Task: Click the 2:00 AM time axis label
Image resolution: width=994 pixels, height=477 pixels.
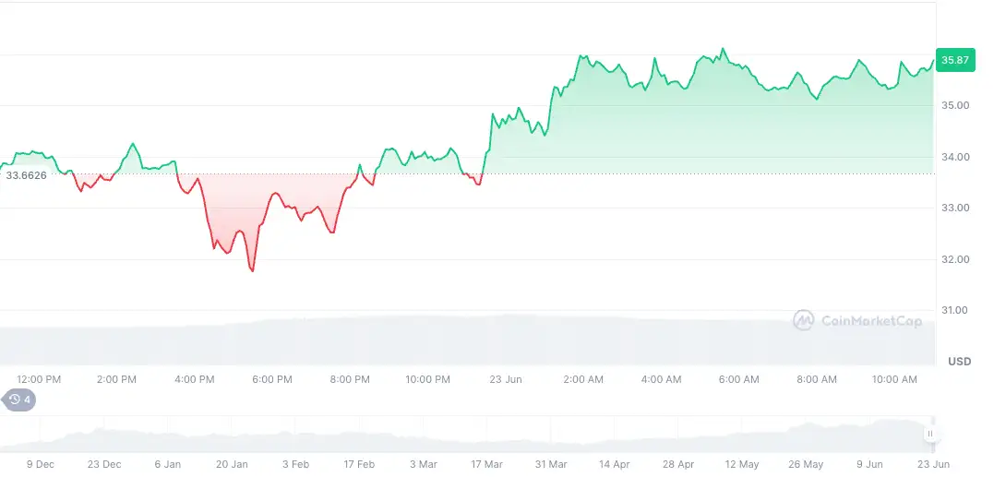Action: [x=583, y=379]
